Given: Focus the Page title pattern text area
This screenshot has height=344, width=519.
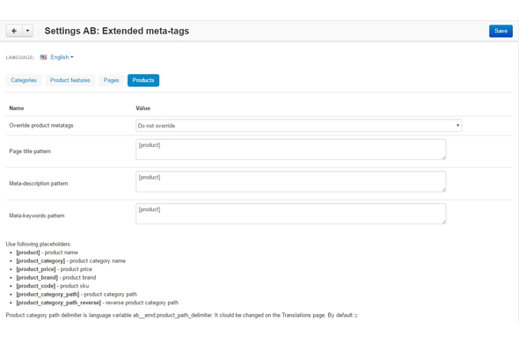Looking at the screenshot, I should [x=291, y=150].
